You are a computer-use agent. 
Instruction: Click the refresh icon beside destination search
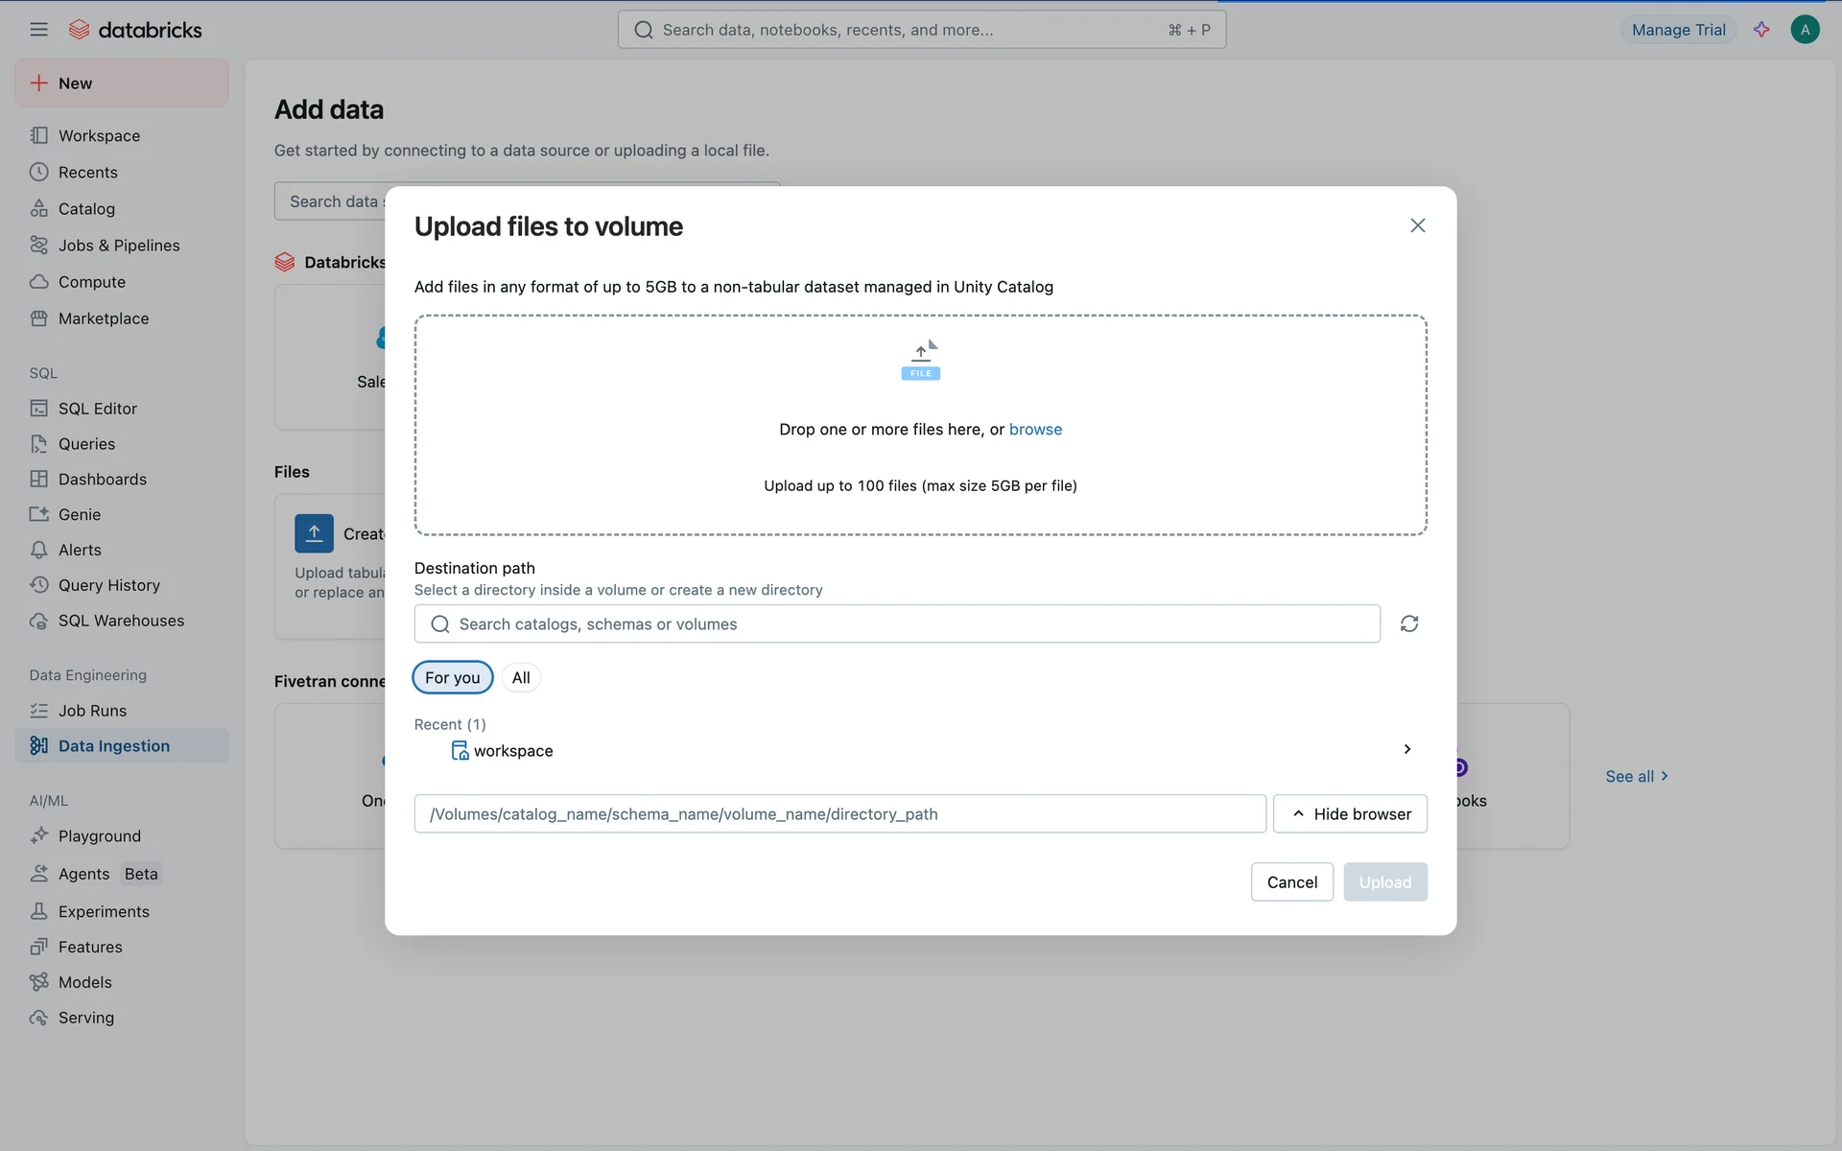1408,623
